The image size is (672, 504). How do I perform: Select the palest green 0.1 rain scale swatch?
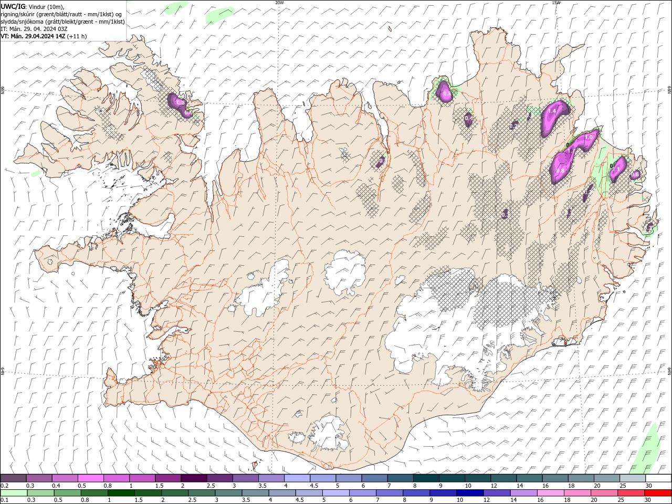[14, 492]
